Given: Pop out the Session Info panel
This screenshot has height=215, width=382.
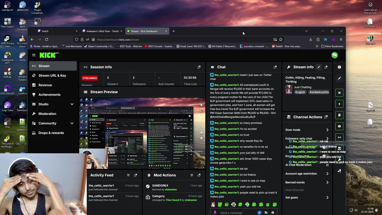Looking at the screenshot, I should [x=199, y=67].
